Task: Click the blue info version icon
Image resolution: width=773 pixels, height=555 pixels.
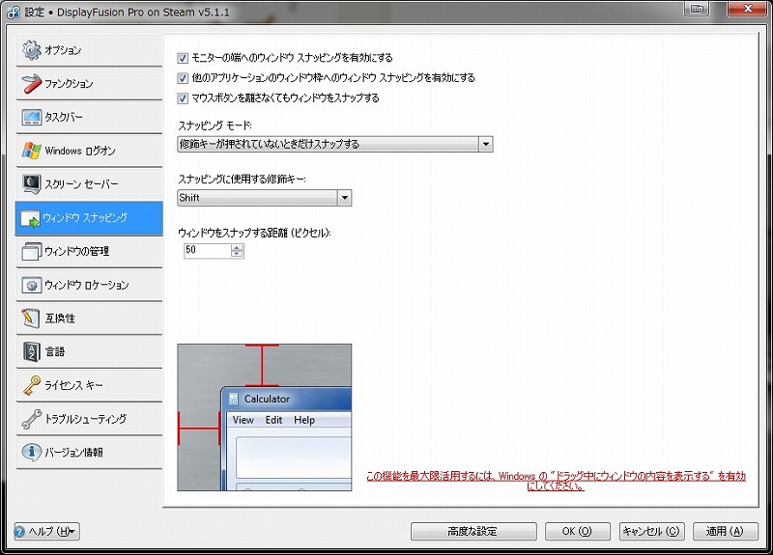Action: point(31,452)
